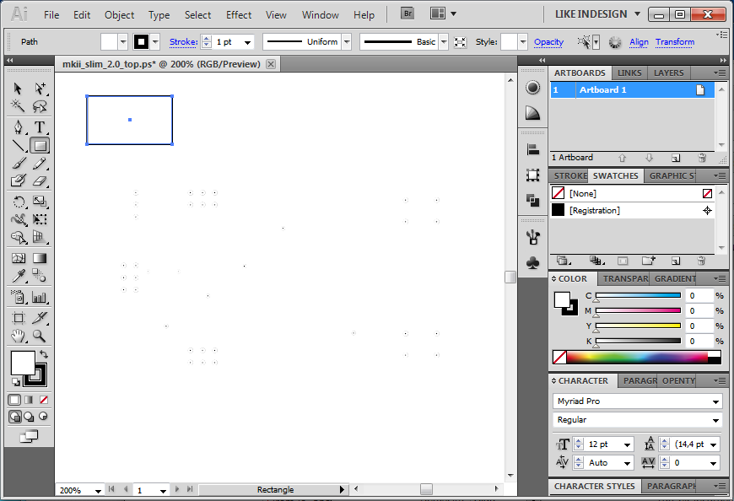Set paint mode to None

pyautogui.click(x=44, y=400)
